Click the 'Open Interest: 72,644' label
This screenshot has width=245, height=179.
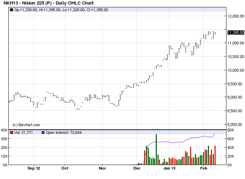(64, 133)
